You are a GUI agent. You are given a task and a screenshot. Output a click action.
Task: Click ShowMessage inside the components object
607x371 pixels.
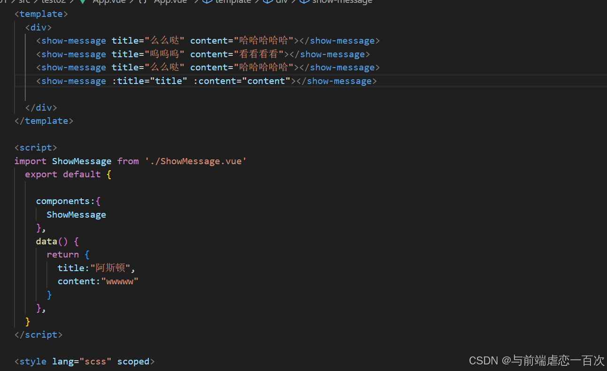click(x=77, y=215)
